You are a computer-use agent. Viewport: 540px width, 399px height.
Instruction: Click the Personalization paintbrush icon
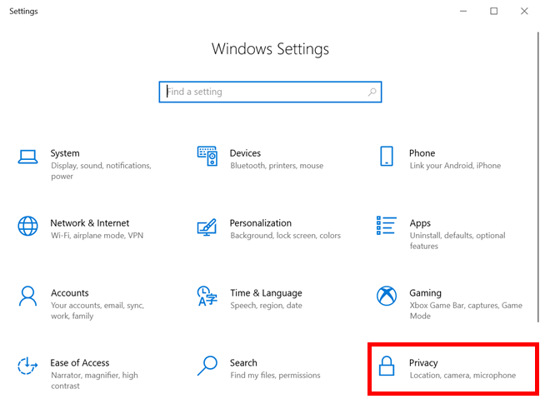click(207, 227)
